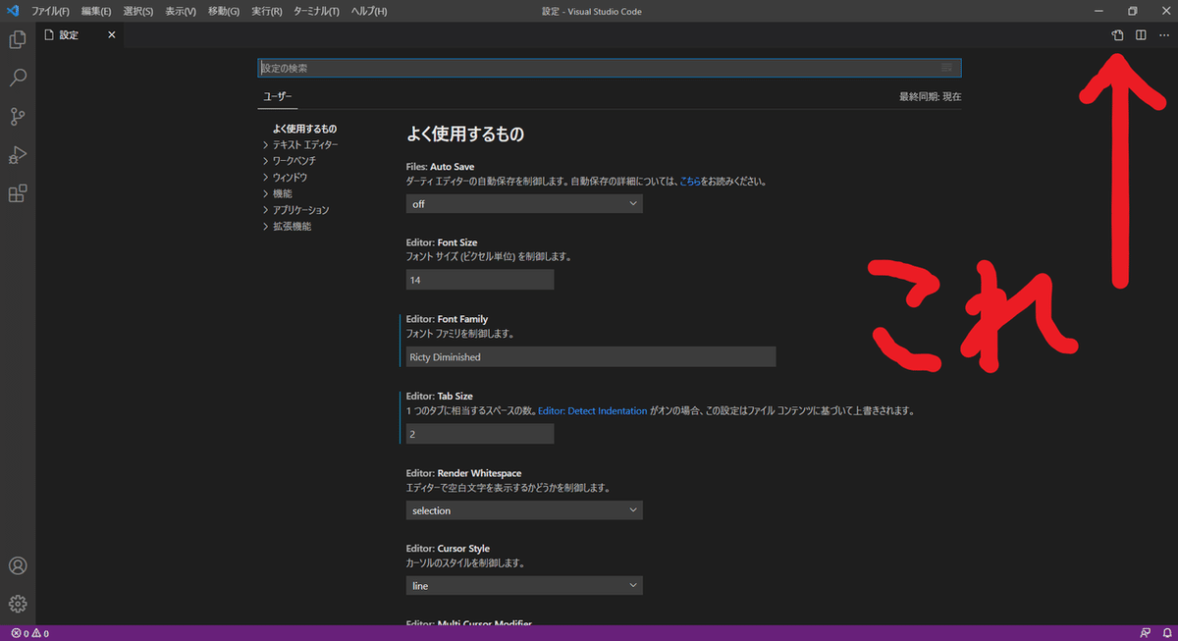Open the Explorer view in activity bar
The height and width of the screenshot is (641, 1178).
pos(18,40)
